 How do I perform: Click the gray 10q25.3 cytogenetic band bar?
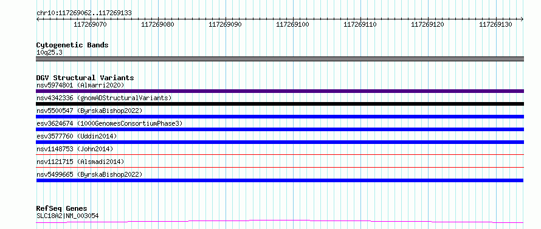[x=280, y=59]
